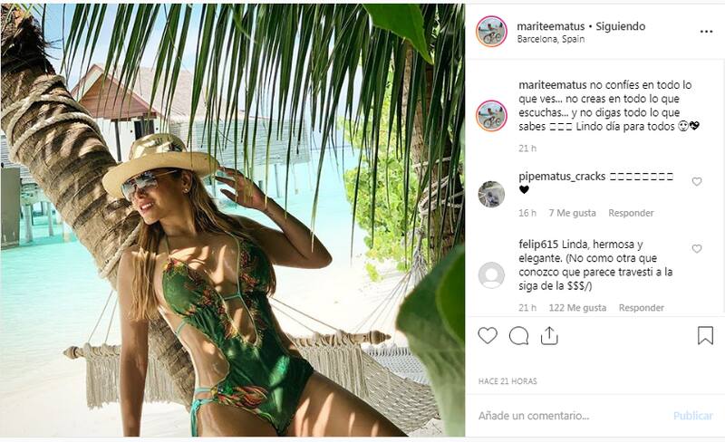Open pipematus_cracks avatar
The image size is (725, 442).
[x=491, y=194]
